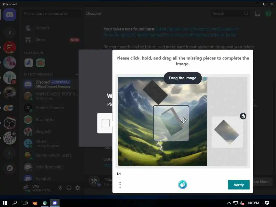
Task: Open the green Help icon
Action: [268, 13]
